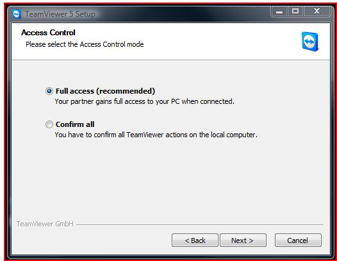Viewport: 337px width, 261px height.
Task: Click the TeamViewer icon in the title bar
Action: pos(16,14)
